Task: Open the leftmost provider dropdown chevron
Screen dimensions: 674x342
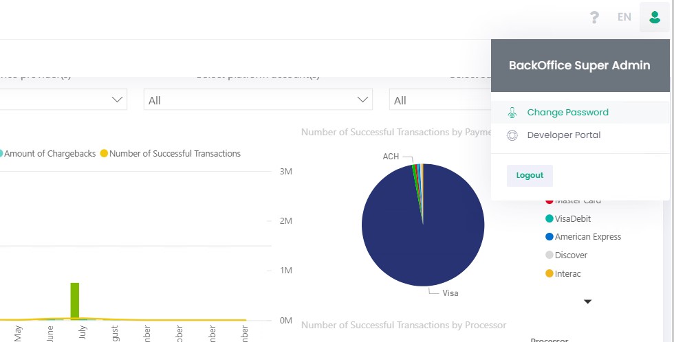Action: tap(117, 100)
